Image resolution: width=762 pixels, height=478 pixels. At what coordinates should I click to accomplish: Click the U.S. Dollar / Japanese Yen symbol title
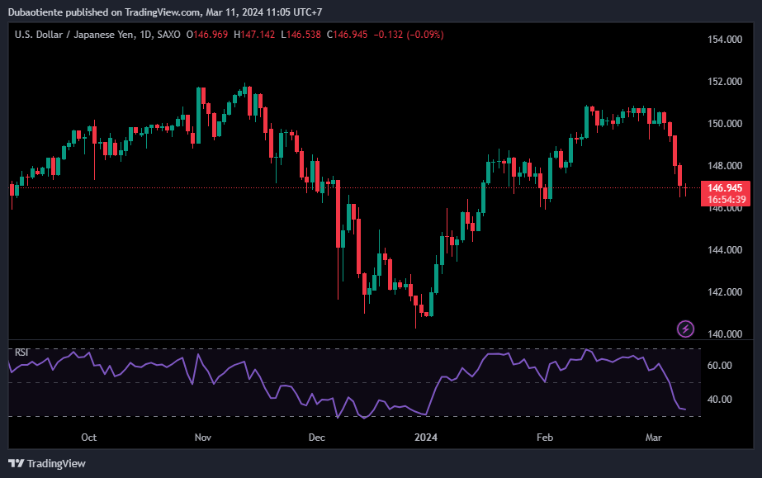click(74, 35)
